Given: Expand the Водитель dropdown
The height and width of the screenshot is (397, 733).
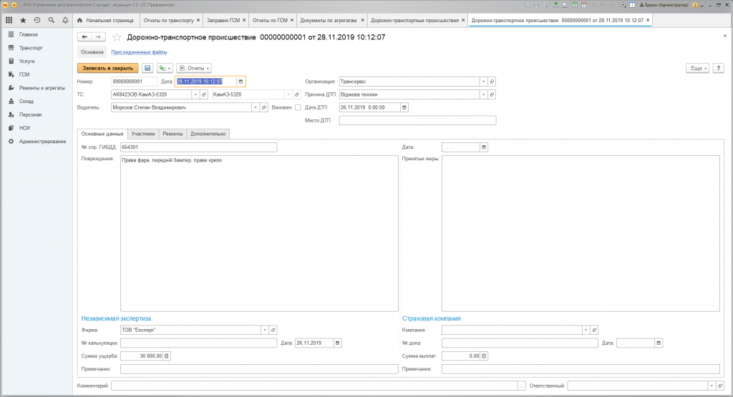Looking at the screenshot, I should (256, 107).
